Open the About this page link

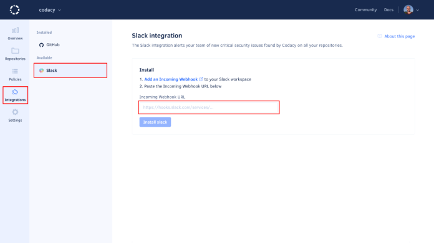coord(400,36)
